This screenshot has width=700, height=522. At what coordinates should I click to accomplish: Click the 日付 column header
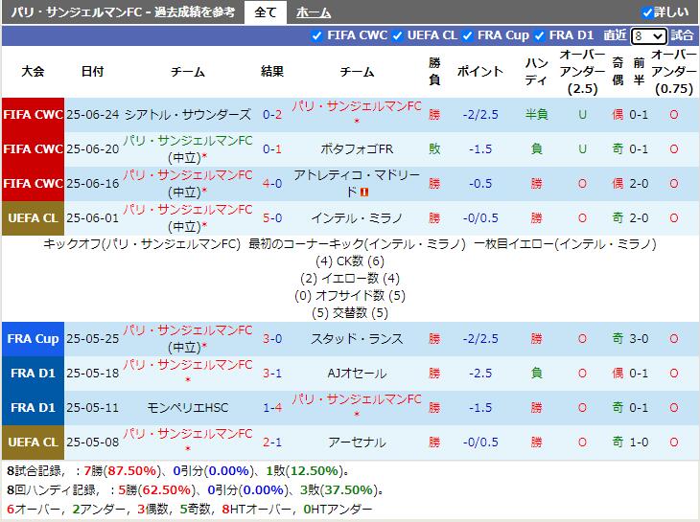92,71
